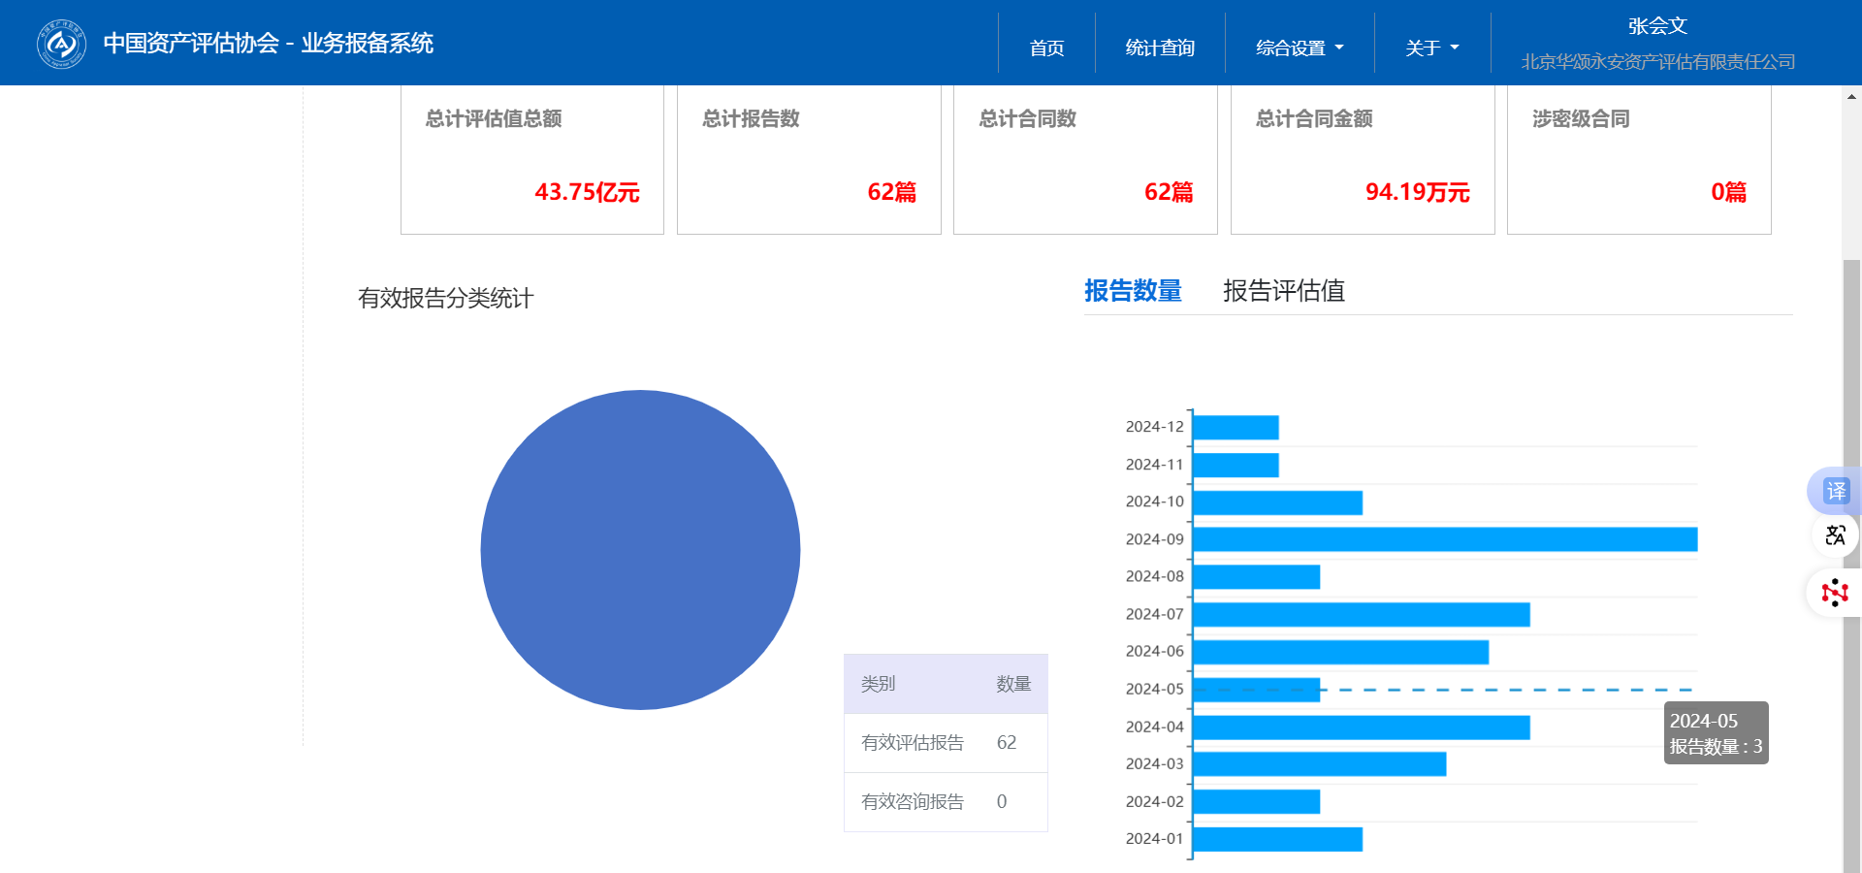Open the 张会文 user account menu

tap(1657, 27)
